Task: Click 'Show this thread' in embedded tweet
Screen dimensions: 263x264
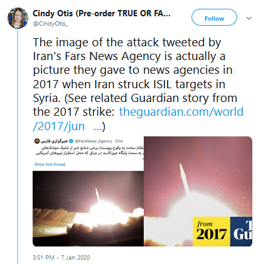Action: (50, 165)
